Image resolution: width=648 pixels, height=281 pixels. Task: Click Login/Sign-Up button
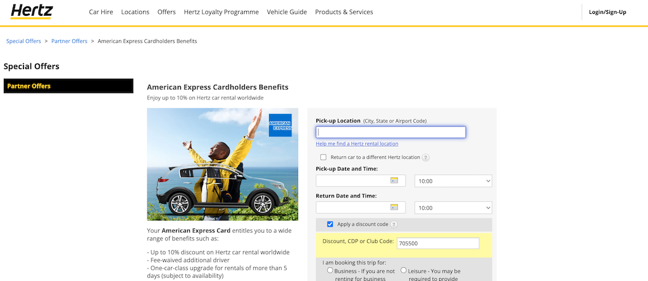(x=607, y=12)
